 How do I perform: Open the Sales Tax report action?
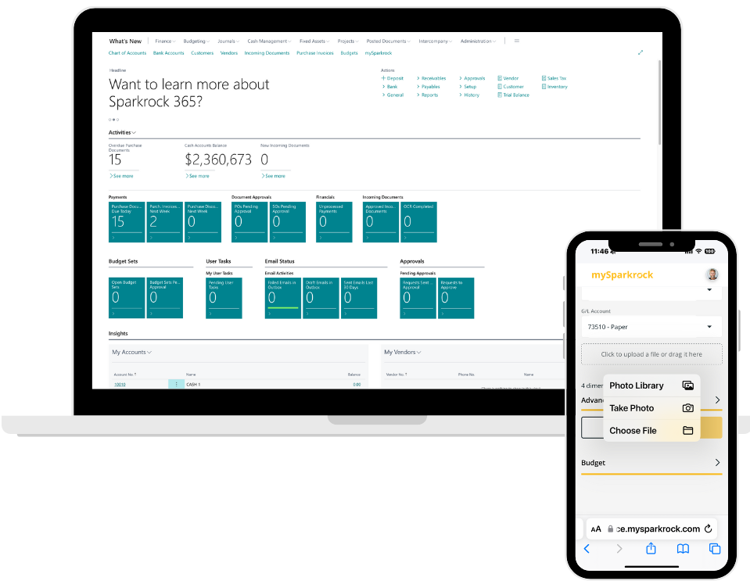coord(554,78)
